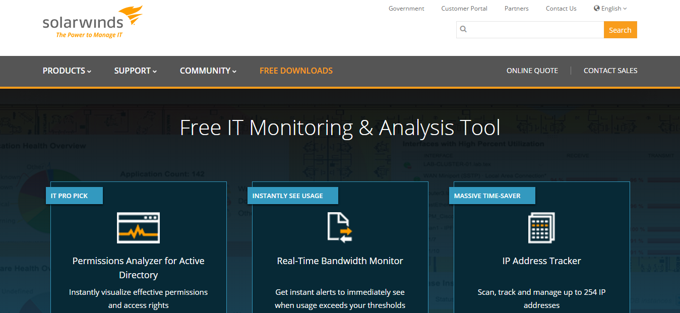The width and height of the screenshot is (680, 313).
Task: Click the "Free IT Monitoring & Analysis Tool" heading
Action: 340,128
